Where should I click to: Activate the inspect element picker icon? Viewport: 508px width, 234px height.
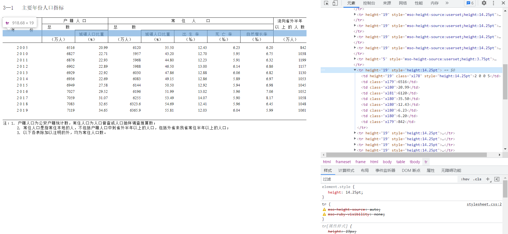326,3
